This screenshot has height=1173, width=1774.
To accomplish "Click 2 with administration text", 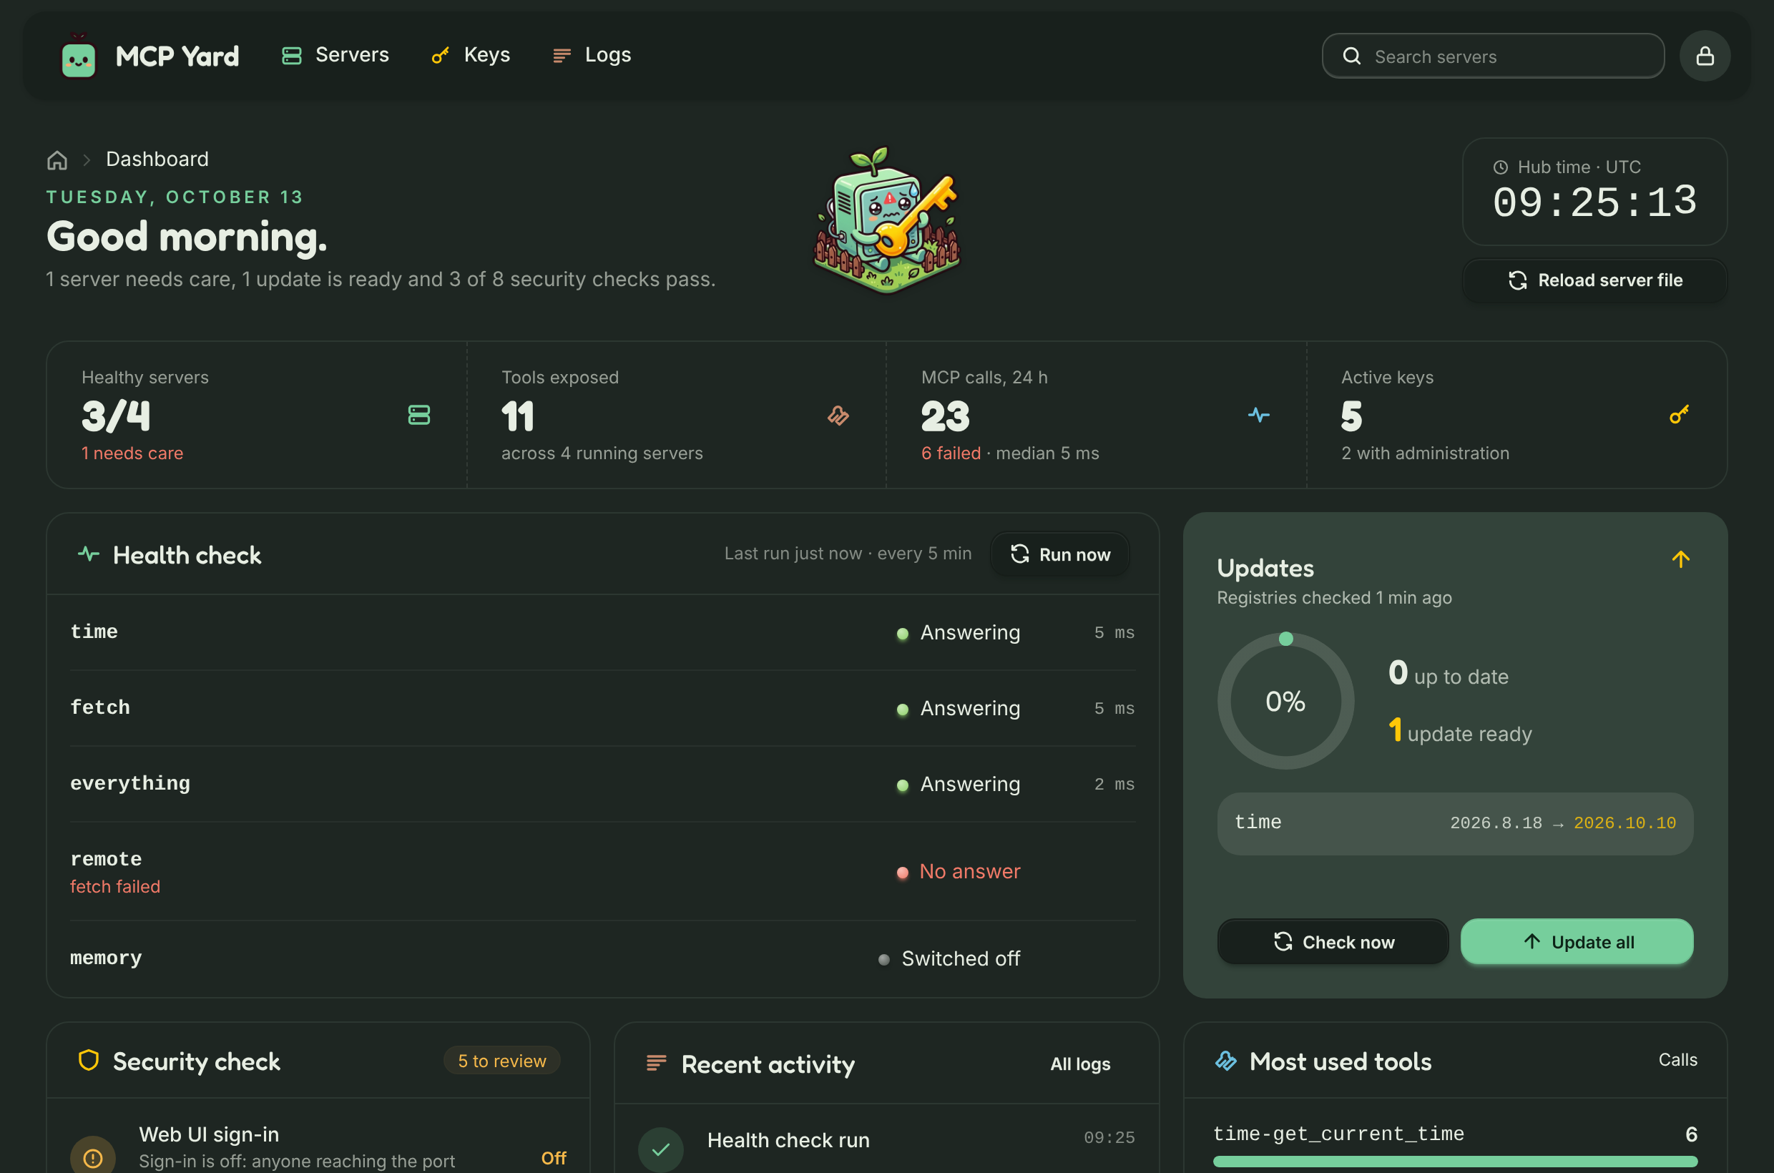I will [1425, 453].
